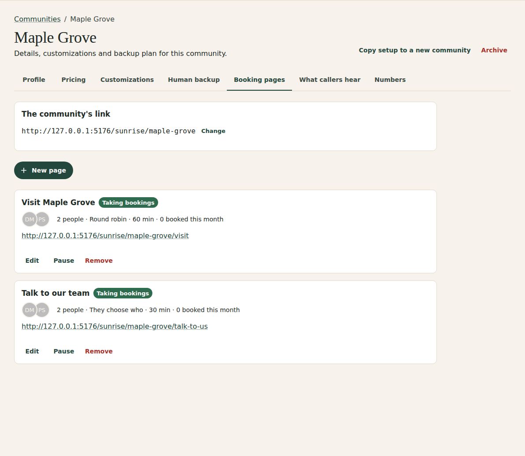The height and width of the screenshot is (456, 525).
Task: Remove the Visit Maple Grove page
Action: [x=99, y=261]
